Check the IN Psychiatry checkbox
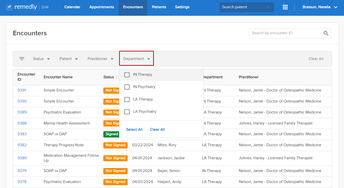Image resolution: width=344 pixels, height=188 pixels. tap(127, 87)
